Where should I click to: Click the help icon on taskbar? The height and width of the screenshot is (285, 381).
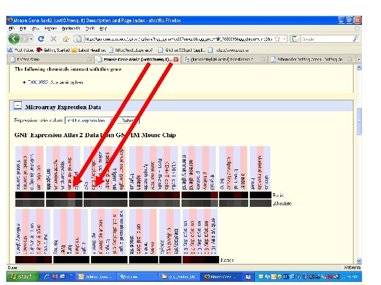[248, 277]
